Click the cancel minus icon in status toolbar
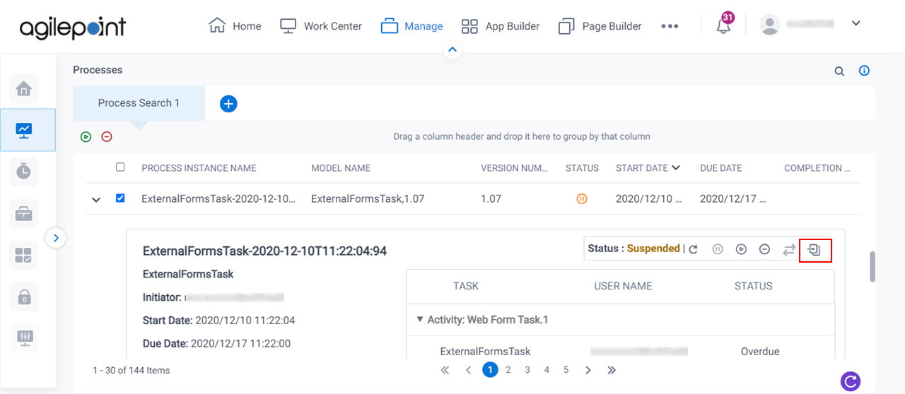The width and height of the screenshot is (905, 394). pos(764,249)
